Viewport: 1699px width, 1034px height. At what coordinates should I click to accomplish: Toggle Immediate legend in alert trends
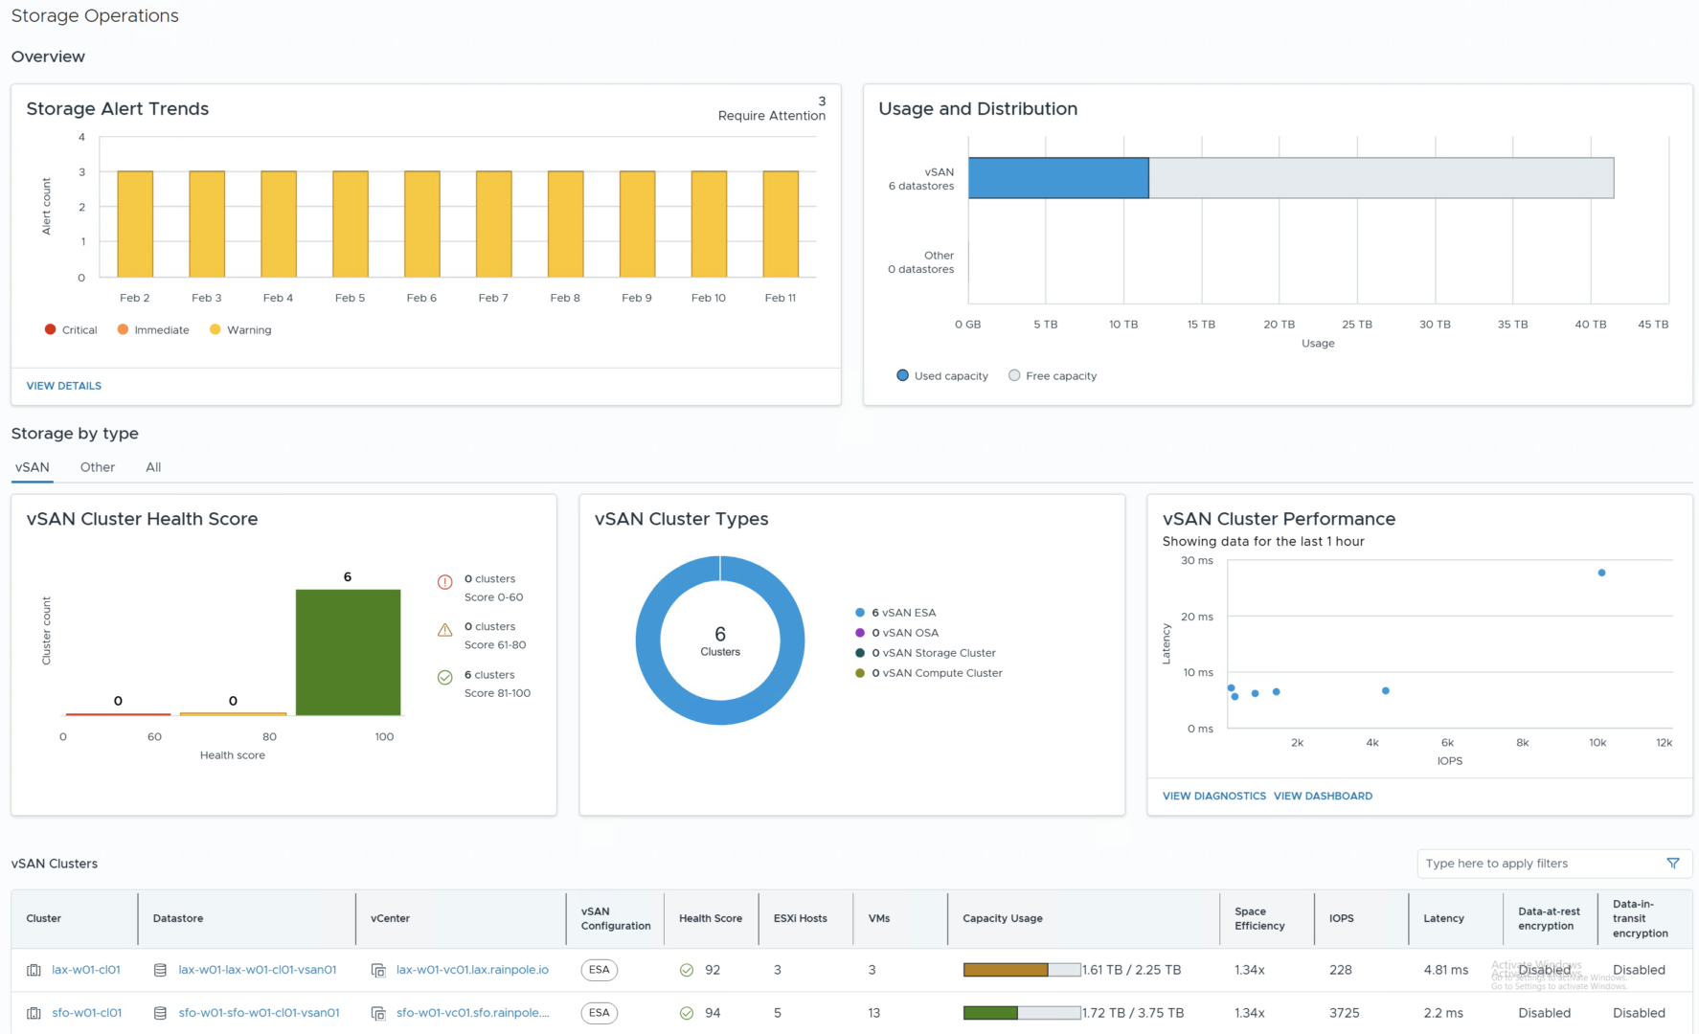click(x=153, y=329)
